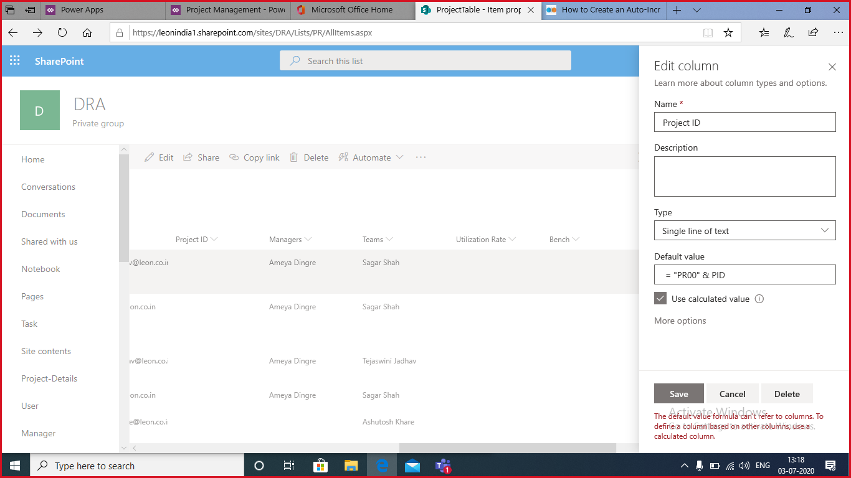This screenshot has width=851, height=478.
Task: Open the ellipsis for more commands
Action: (x=421, y=157)
